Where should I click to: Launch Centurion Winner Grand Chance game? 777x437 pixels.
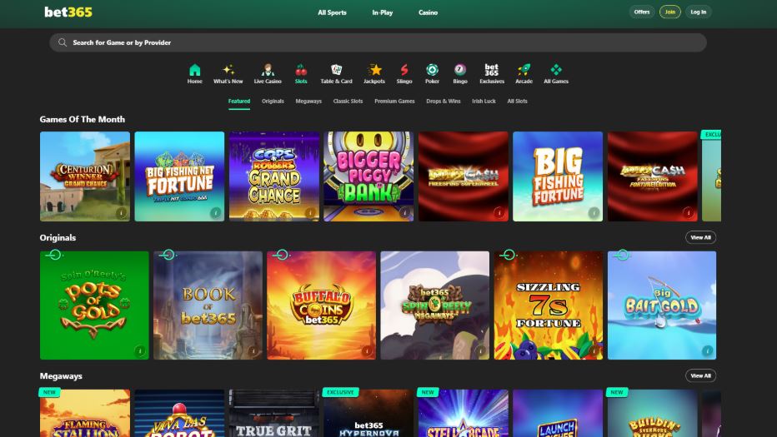point(85,176)
